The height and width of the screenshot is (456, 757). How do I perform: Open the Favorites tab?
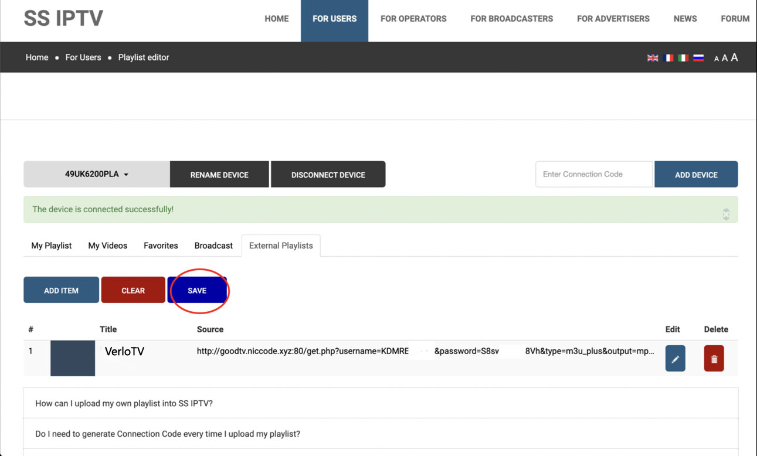click(161, 246)
